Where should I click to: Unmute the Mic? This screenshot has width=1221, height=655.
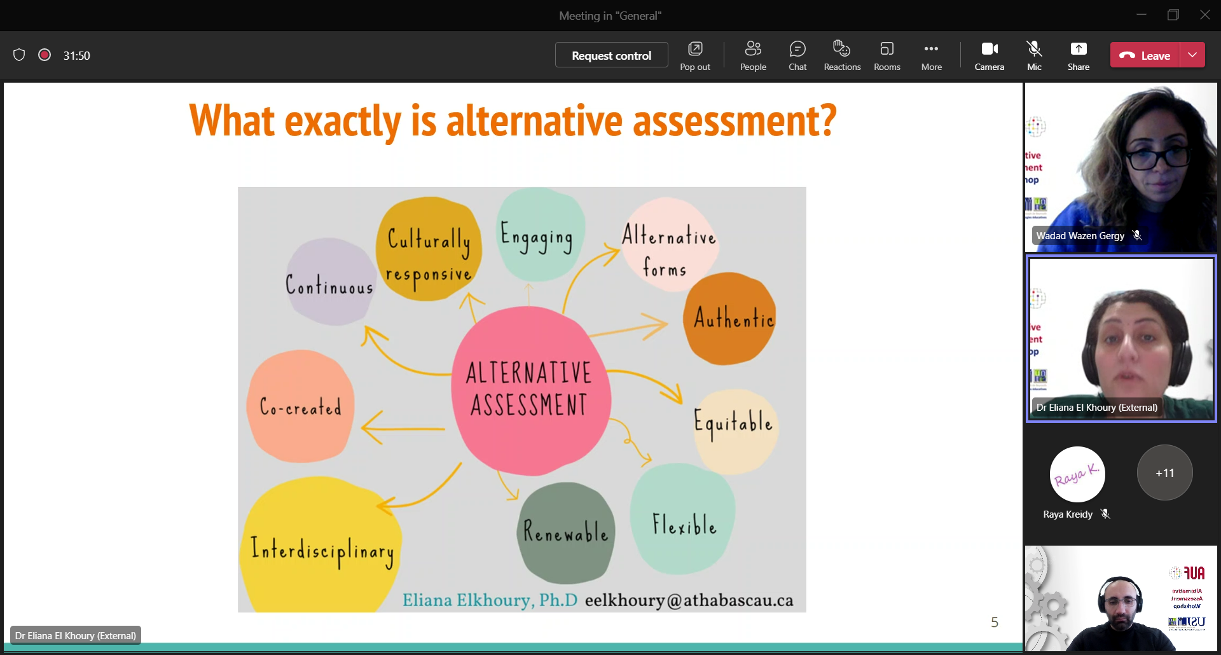[x=1034, y=55]
